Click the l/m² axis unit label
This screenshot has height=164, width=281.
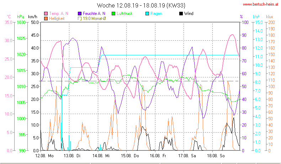coord(256,17)
